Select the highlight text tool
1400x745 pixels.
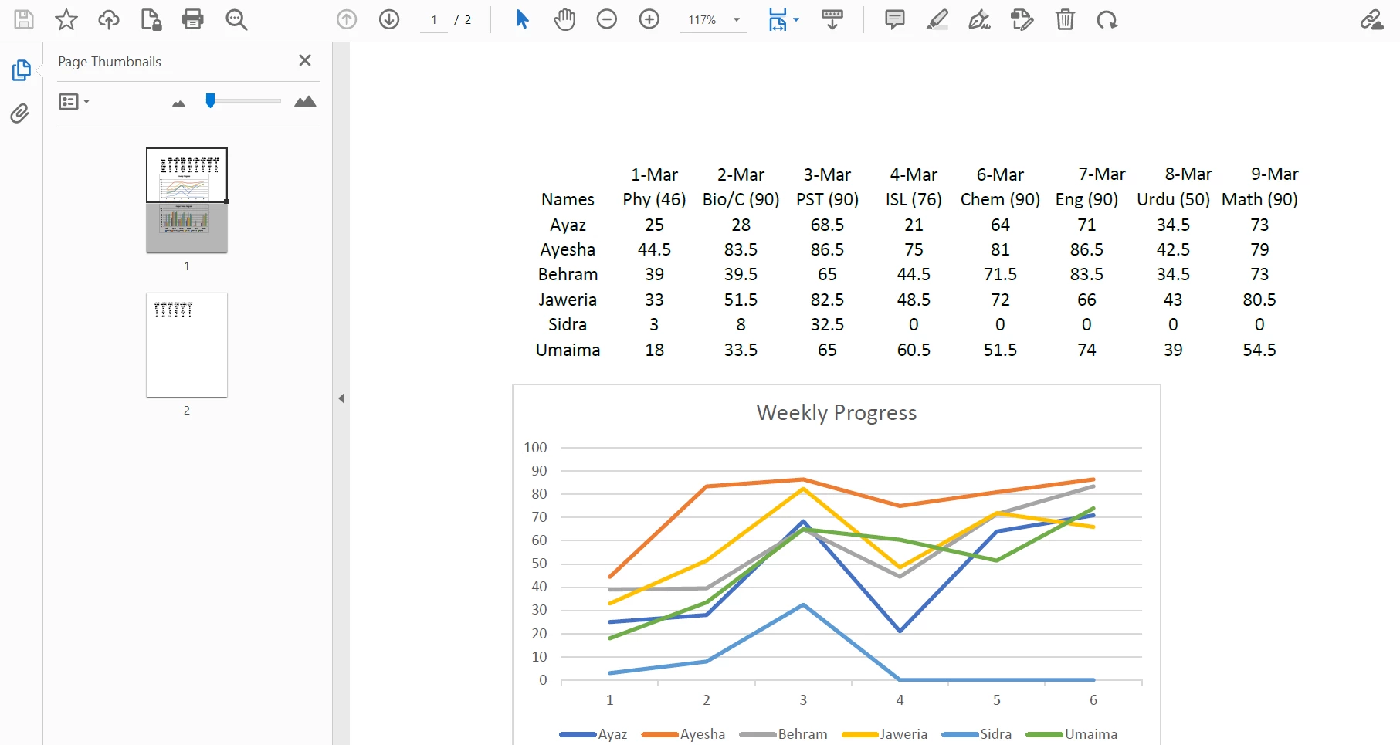point(937,19)
